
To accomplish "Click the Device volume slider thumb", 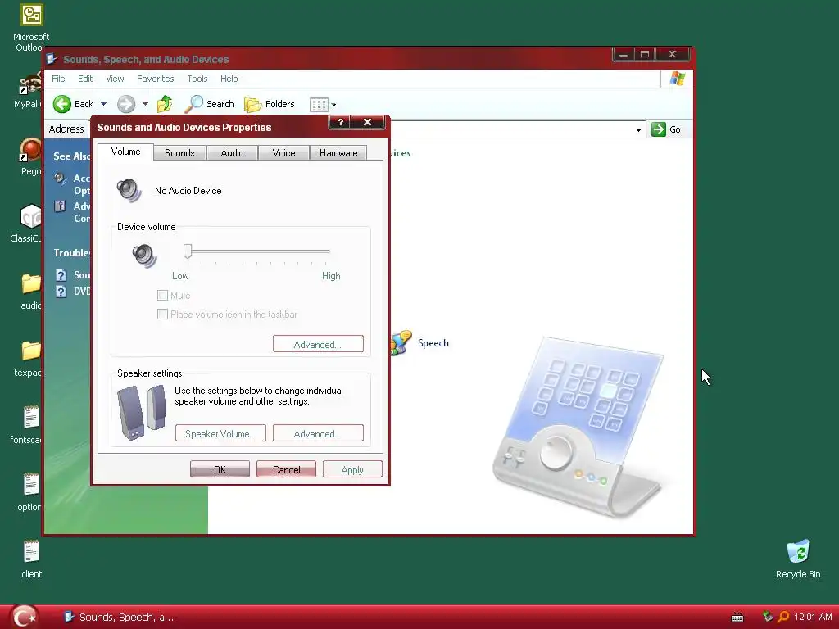I will click(x=188, y=251).
